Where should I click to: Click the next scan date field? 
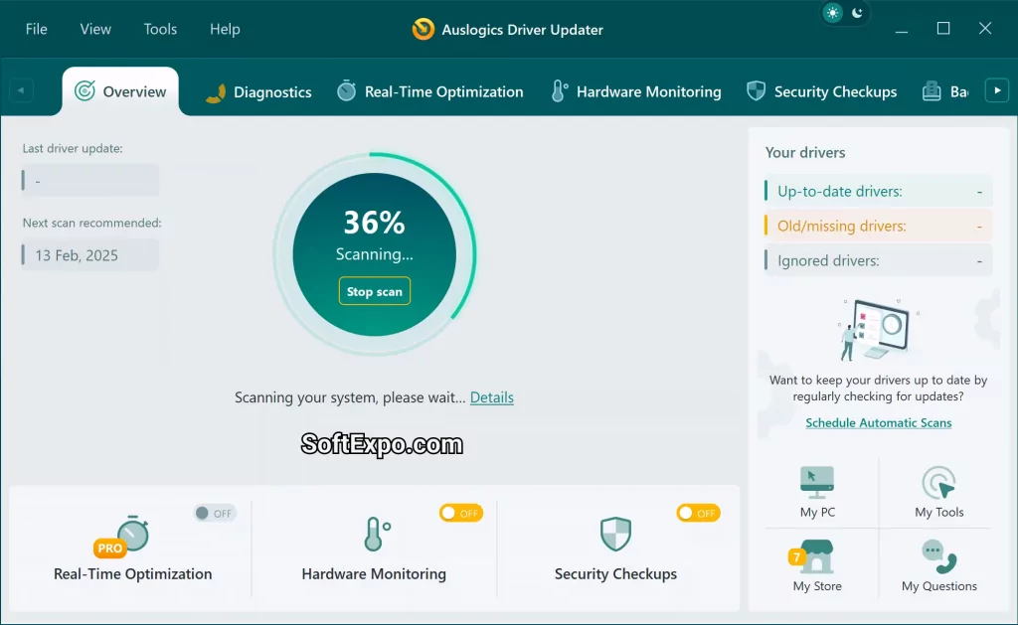[x=88, y=254]
